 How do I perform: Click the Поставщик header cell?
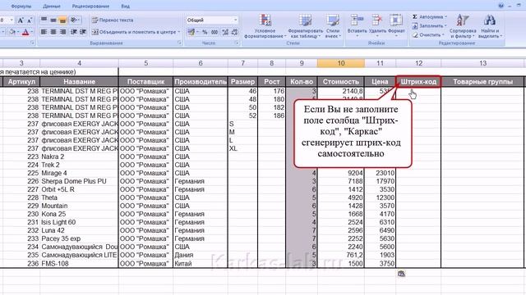click(146, 82)
